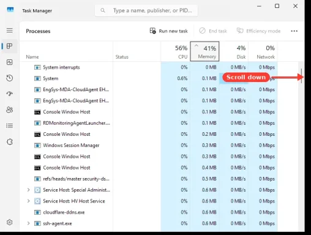
Task: Sort by the Memory column header
Action: point(204,51)
